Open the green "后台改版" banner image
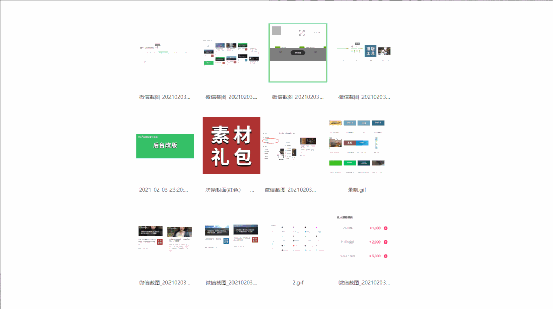 click(164, 145)
